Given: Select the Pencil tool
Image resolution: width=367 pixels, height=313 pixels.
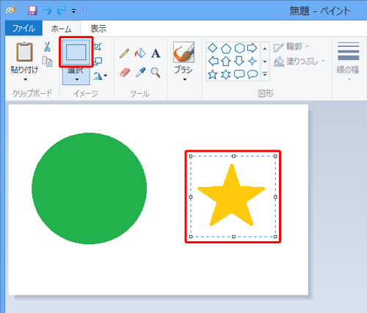Looking at the screenshot, I should [124, 54].
